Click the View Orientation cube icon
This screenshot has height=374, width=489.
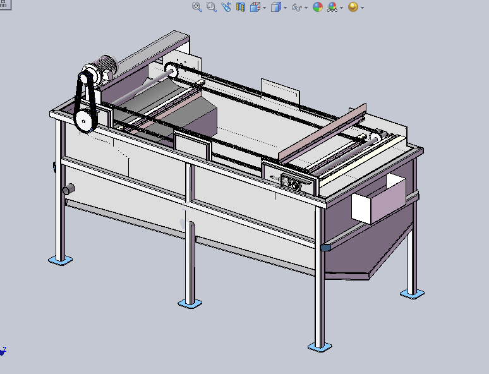[255, 7]
